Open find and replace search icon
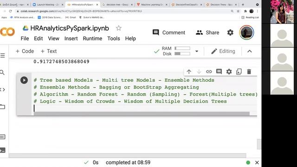297x167 pixels. pyautogui.click(x=2, y=72)
